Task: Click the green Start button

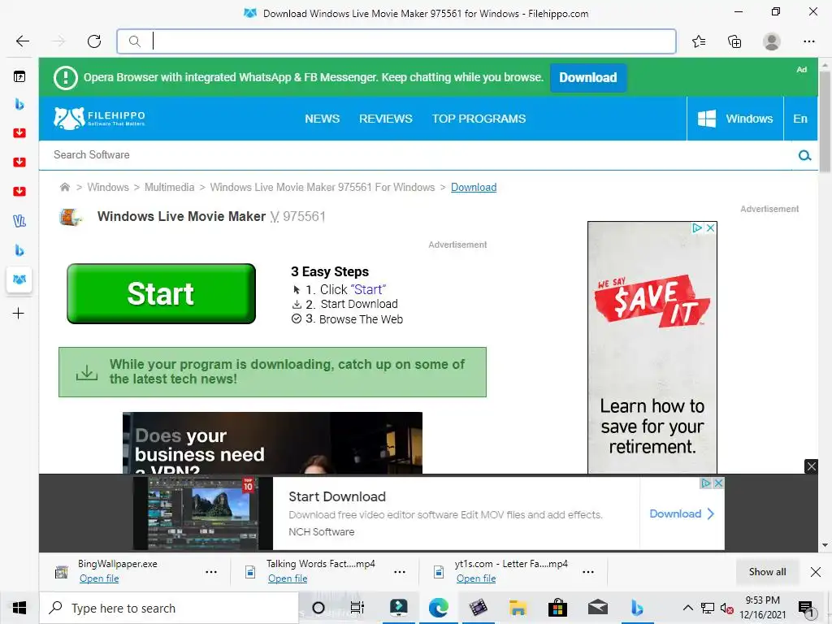Action: pyautogui.click(x=162, y=293)
